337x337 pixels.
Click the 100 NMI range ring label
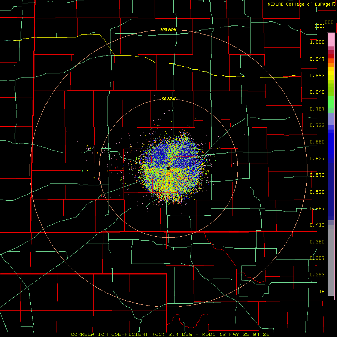click(168, 30)
